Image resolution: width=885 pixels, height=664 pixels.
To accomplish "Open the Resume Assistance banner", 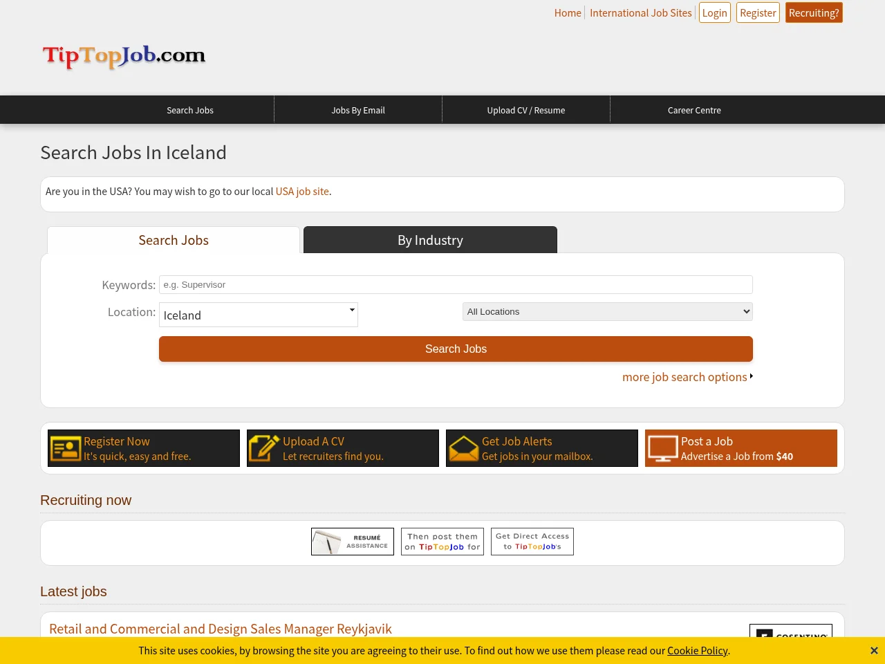I will pyautogui.click(x=353, y=542).
